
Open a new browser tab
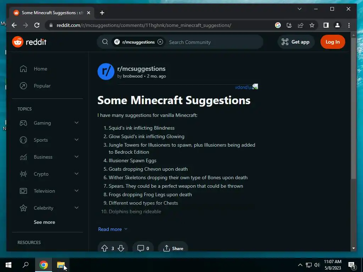coord(102,13)
